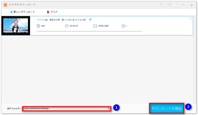Expand the output folder dropdown arrow
Screen dimensions: 198x115
[x=109, y=109]
